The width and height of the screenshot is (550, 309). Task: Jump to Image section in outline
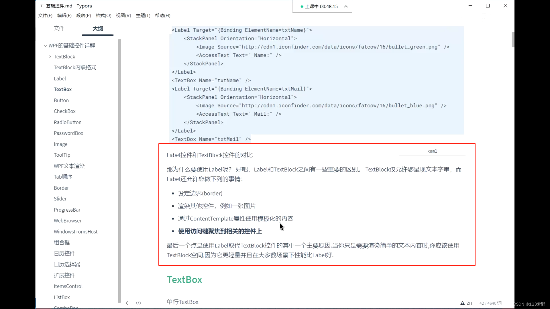tap(61, 144)
